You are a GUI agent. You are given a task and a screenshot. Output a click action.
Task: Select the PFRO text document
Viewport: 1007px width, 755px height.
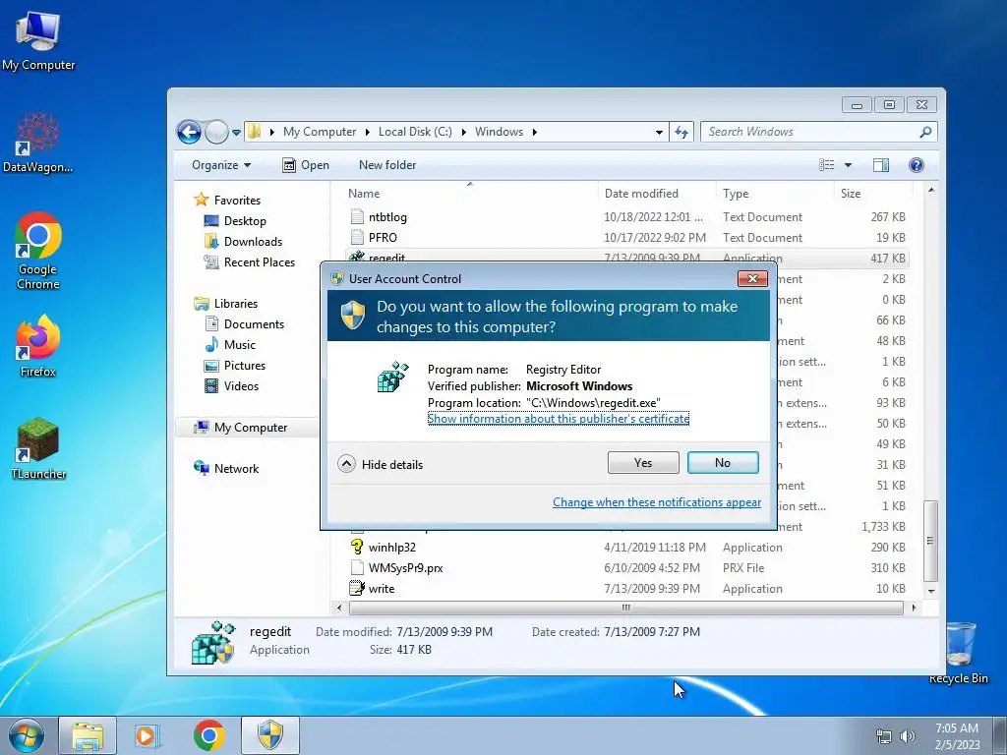pos(383,238)
